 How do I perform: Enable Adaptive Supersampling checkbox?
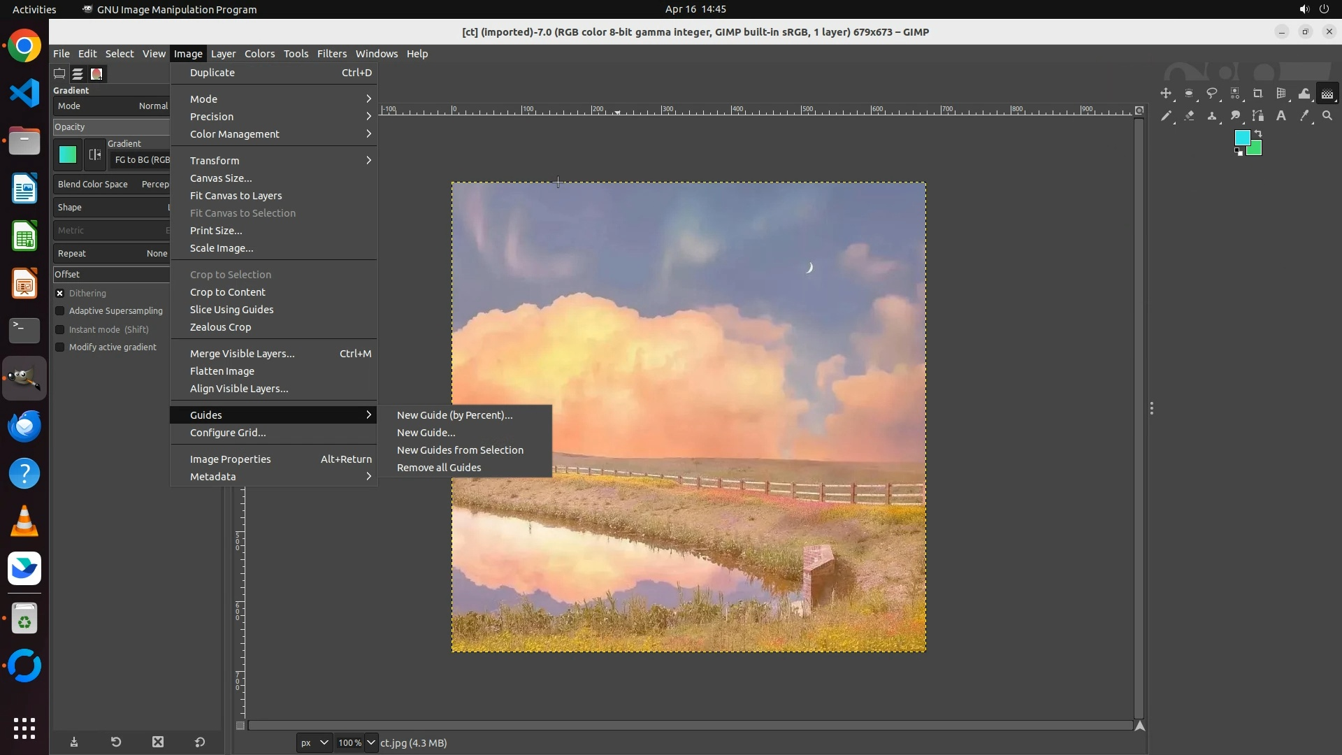pos(60,311)
